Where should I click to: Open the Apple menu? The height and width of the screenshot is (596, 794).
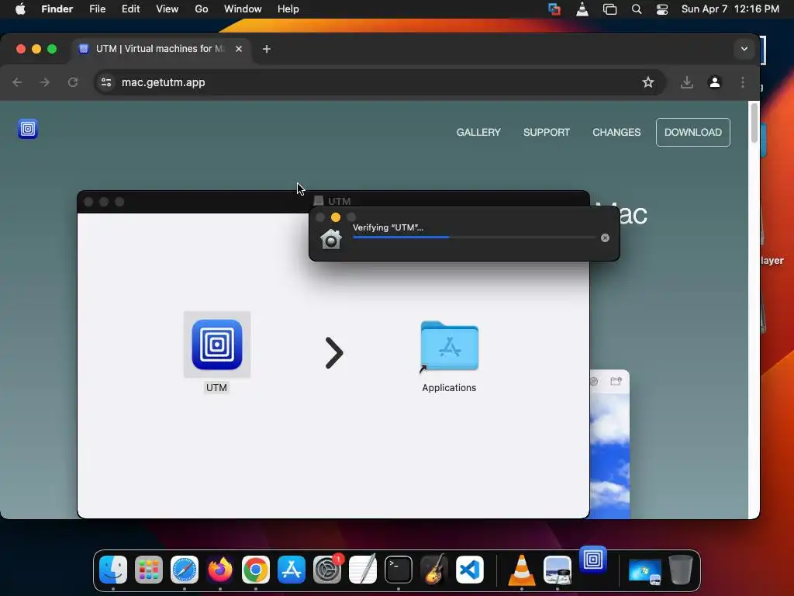(20, 9)
